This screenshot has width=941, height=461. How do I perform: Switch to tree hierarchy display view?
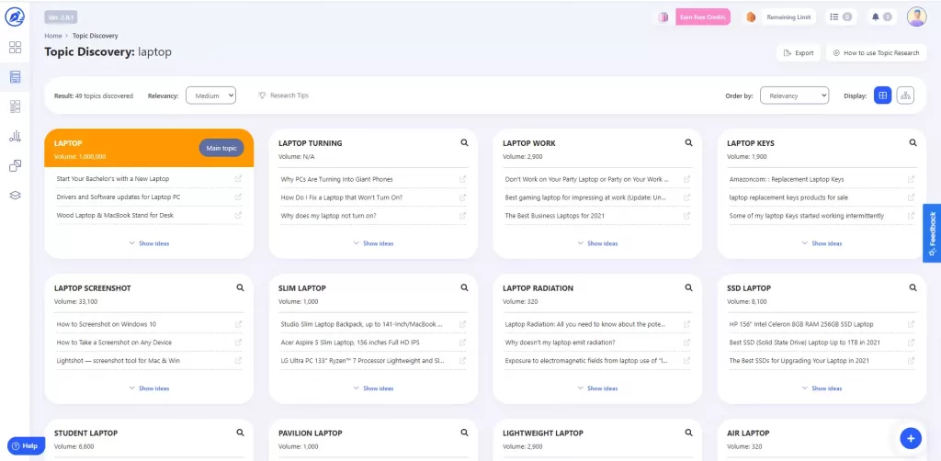coord(905,96)
